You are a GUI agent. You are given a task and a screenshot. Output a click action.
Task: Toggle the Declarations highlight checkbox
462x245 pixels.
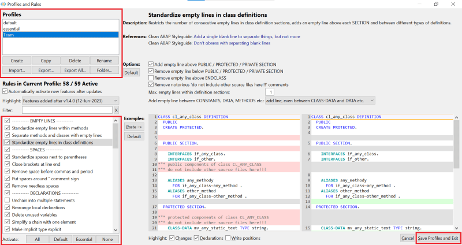point(196,238)
